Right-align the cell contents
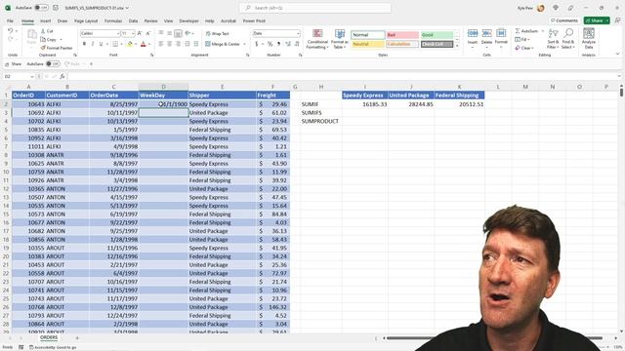Image resolution: width=625 pixels, height=351 pixels. tap(178, 44)
